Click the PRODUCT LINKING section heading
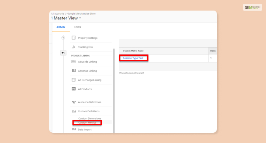 (80, 56)
